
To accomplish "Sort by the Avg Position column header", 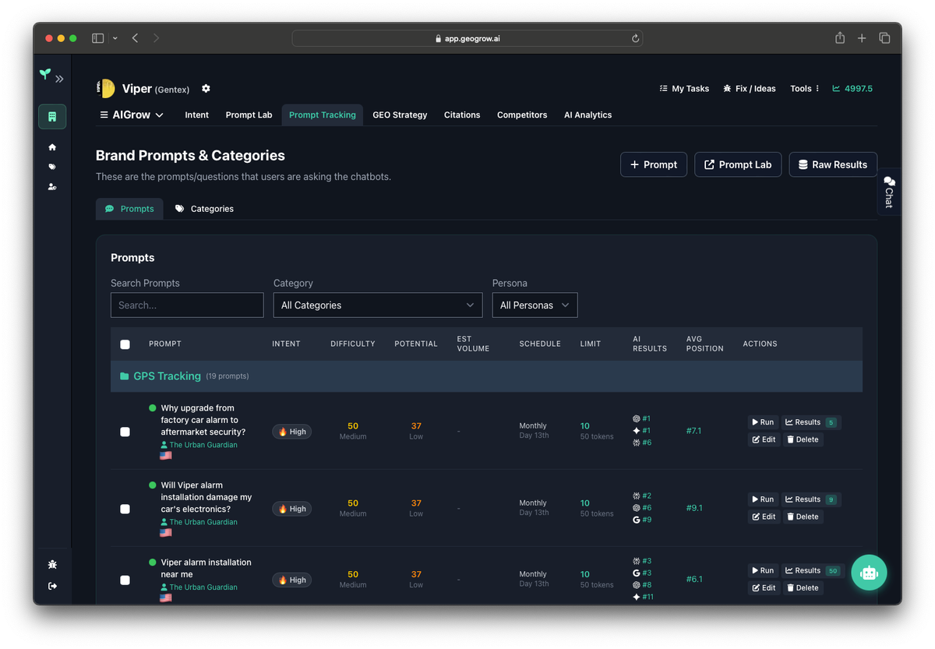I will coord(705,344).
